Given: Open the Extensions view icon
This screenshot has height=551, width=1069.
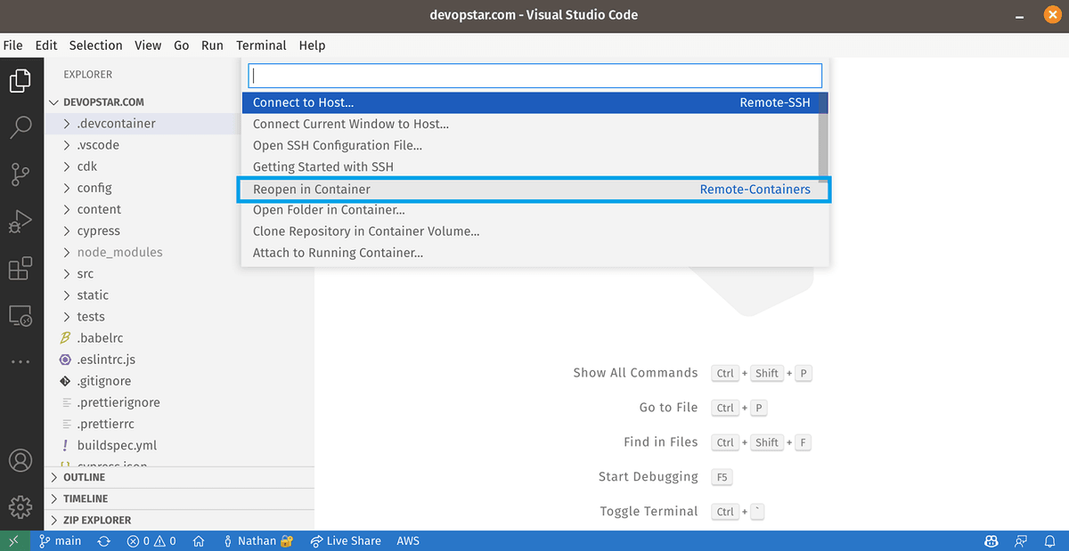Looking at the screenshot, I should tap(20, 268).
